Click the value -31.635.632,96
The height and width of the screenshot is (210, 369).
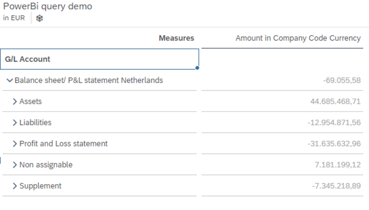(x=334, y=144)
